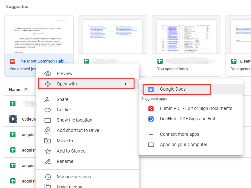The height and width of the screenshot is (188, 251).
Task: Click the plus icon for Connect more apps
Action: click(151, 134)
